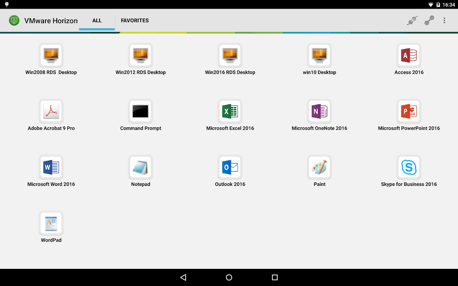Click the "VMware Horizon" title text
The height and width of the screenshot is (286, 458).
pyautogui.click(x=51, y=21)
